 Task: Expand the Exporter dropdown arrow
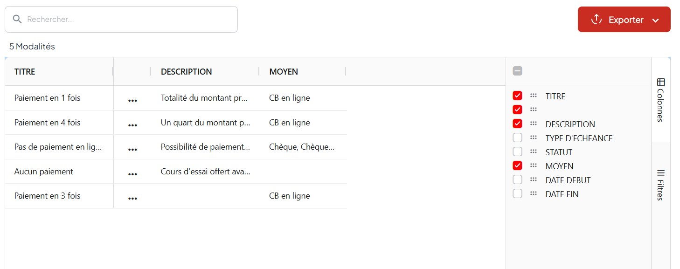655,20
